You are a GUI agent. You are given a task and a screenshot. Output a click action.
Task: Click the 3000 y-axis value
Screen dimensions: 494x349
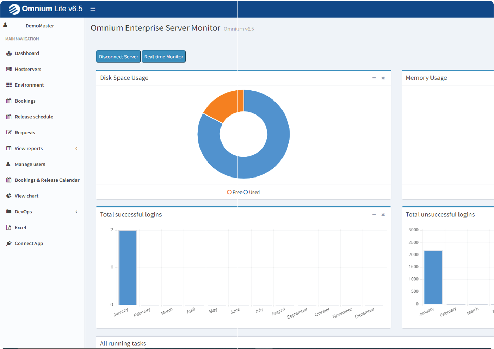click(413, 230)
